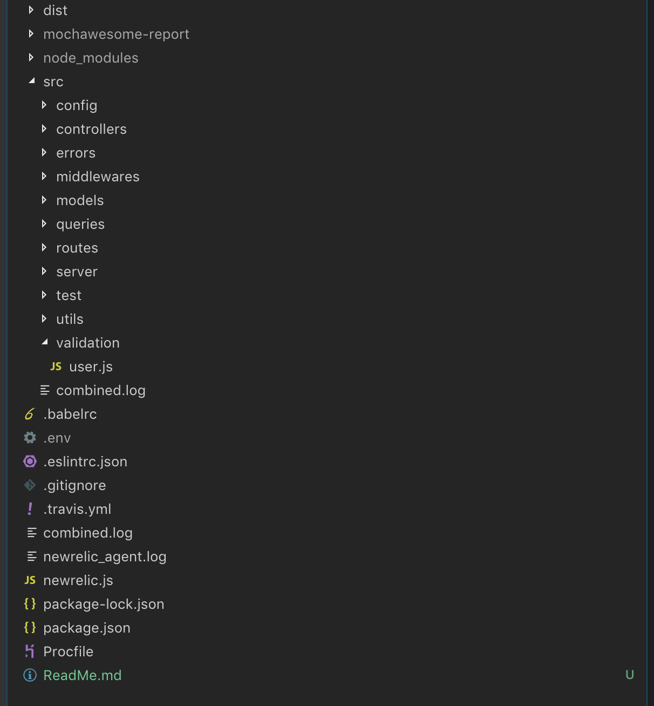Open the dist folder
654x706 pixels.
click(55, 10)
